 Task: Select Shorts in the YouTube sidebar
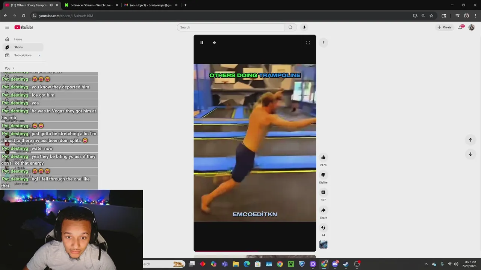[x=23, y=47]
